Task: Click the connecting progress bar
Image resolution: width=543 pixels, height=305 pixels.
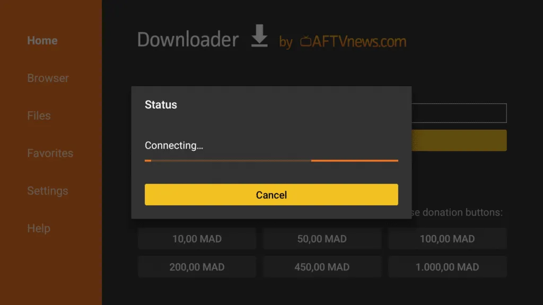Action: [271, 160]
